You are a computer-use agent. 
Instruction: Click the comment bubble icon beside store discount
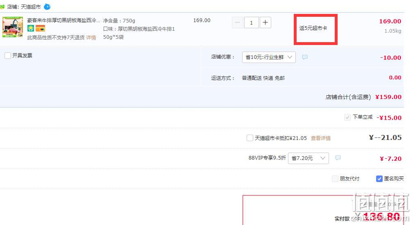click(x=305, y=57)
